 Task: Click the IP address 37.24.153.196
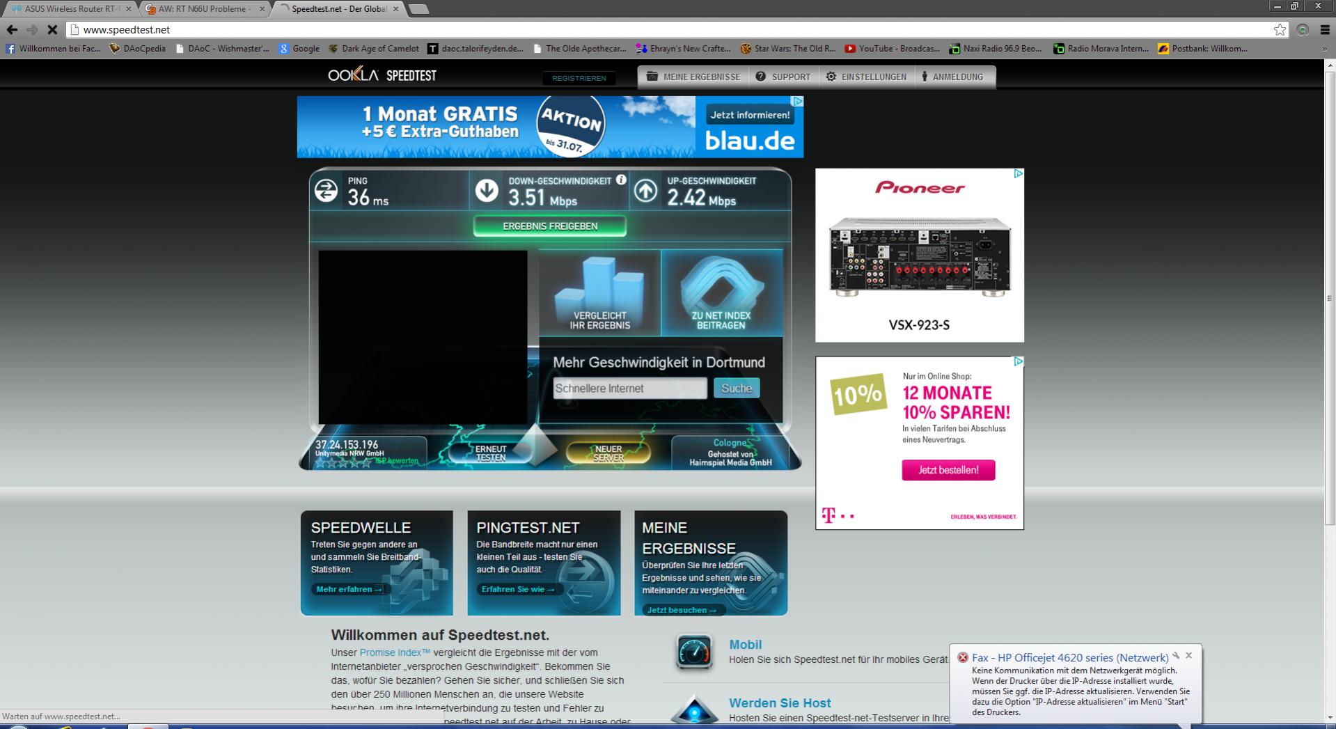pos(347,444)
